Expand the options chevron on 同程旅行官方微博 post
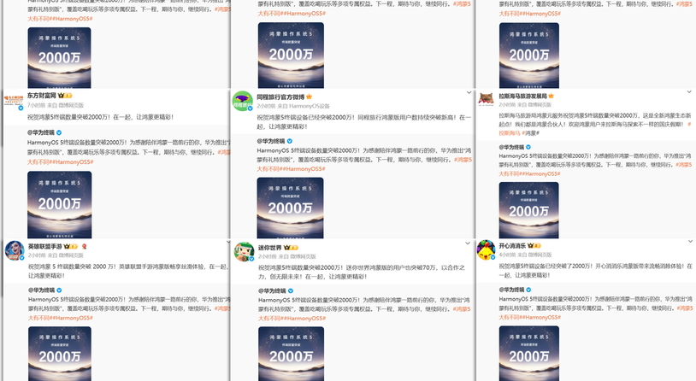Viewport: 696px width, 381px height. (x=469, y=93)
